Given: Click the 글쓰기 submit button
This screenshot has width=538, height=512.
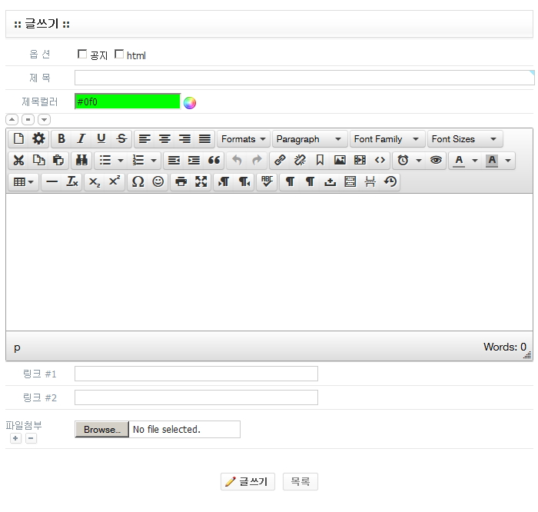Looking at the screenshot, I should coord(247,481).
